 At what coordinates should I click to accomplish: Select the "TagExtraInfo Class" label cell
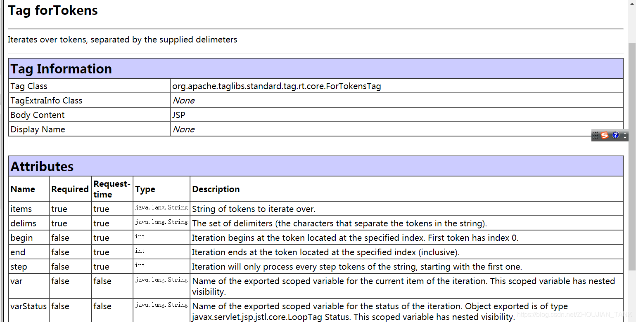pyautogui.click(x=89, y=100)
